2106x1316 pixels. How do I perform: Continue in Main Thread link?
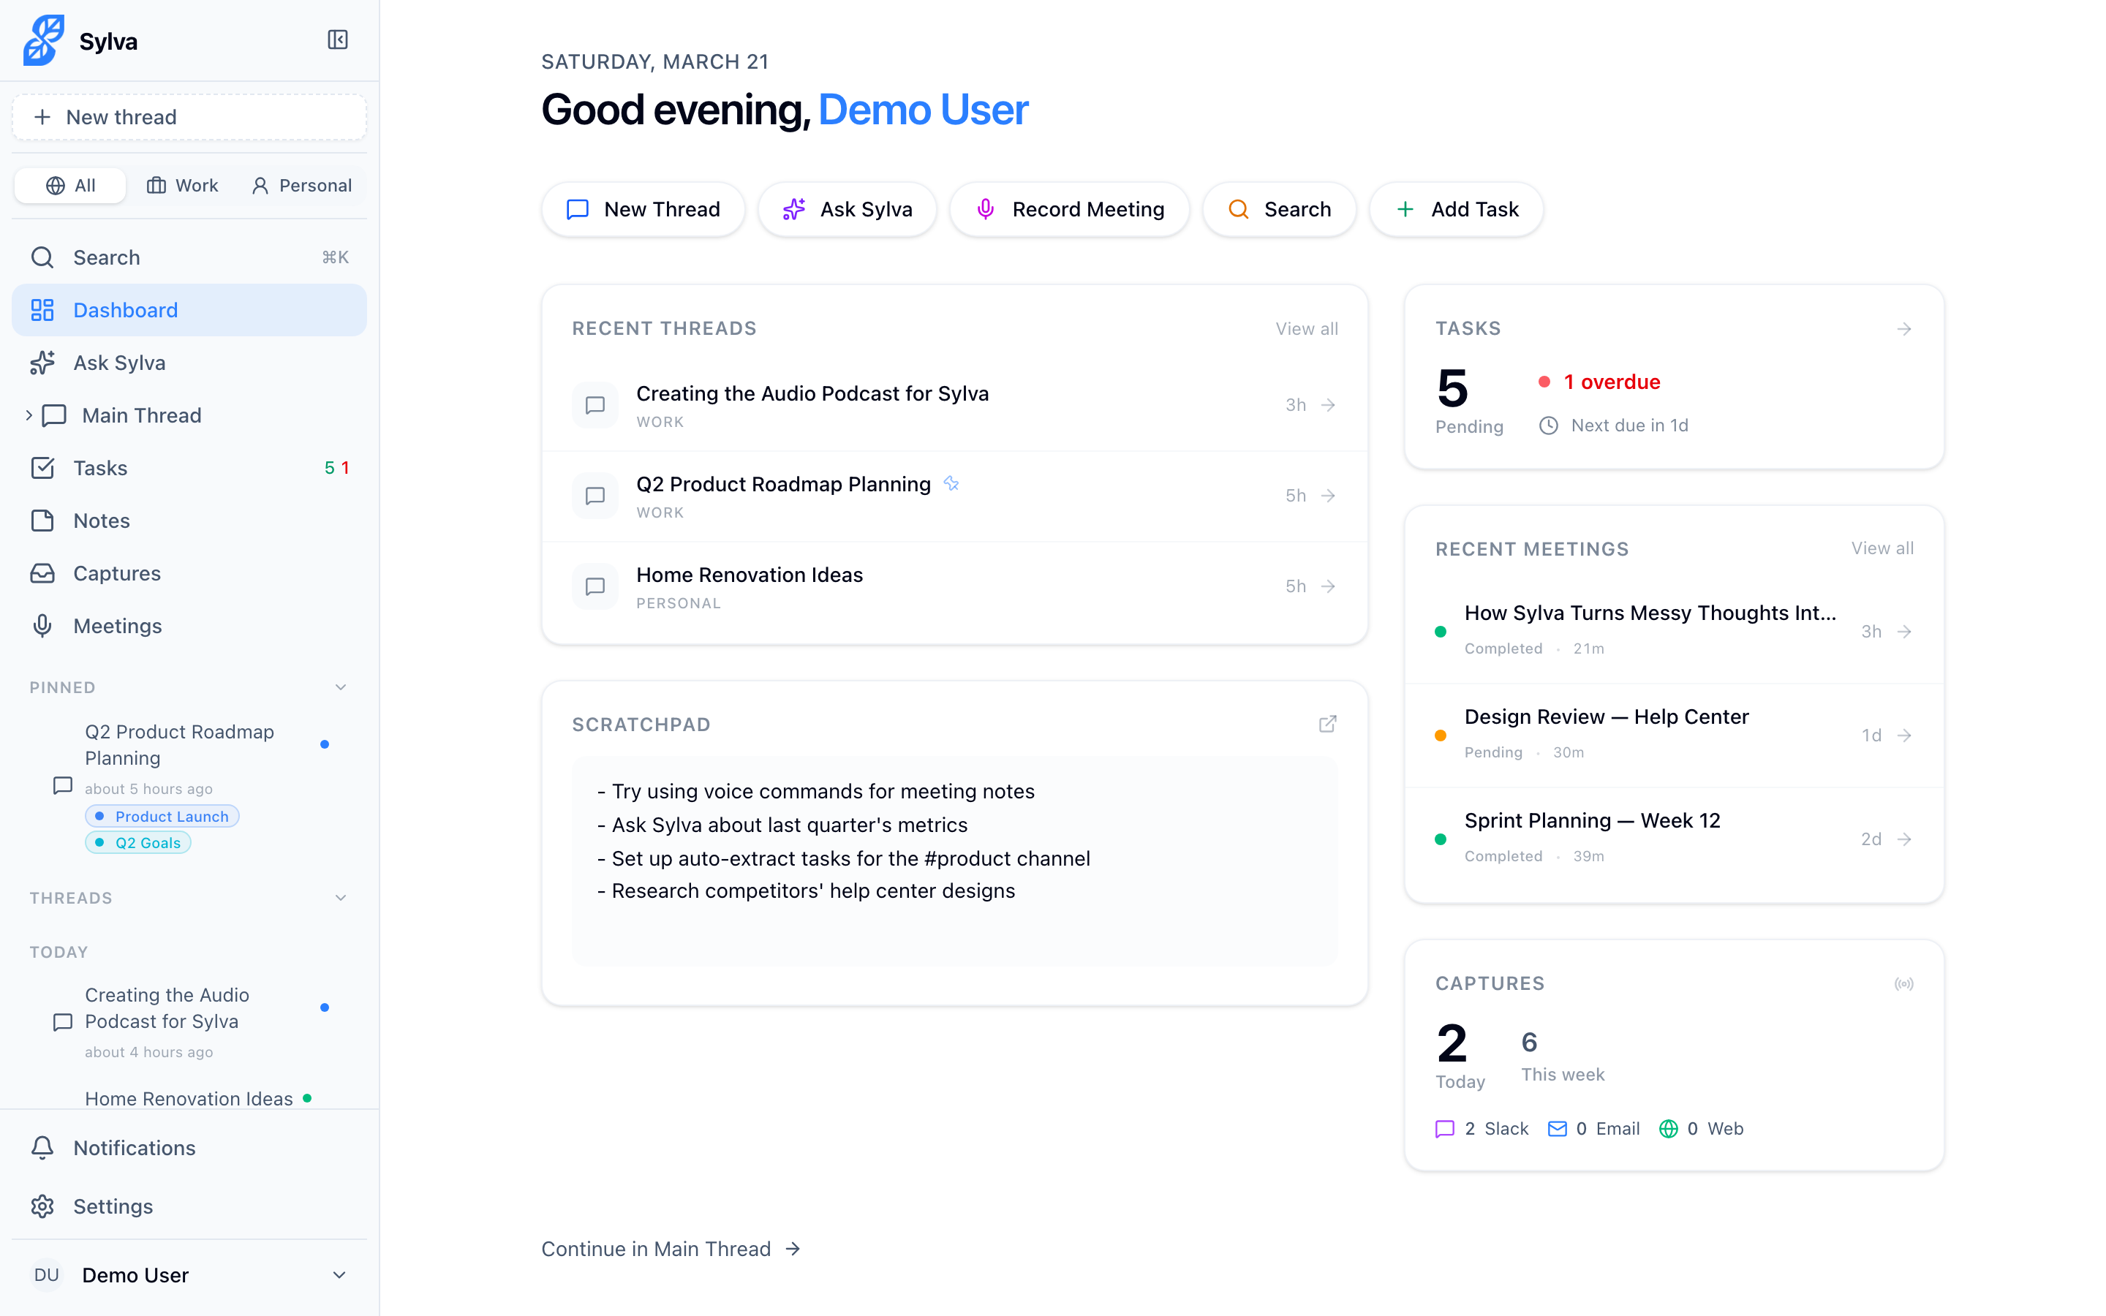[x=671, y=1249]
